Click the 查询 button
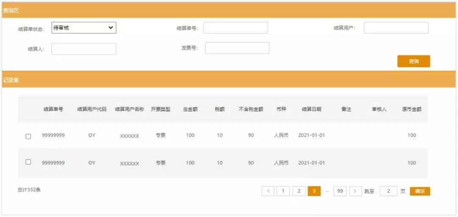The height and width of the screenshot is (217, 458). click(413, 62)
